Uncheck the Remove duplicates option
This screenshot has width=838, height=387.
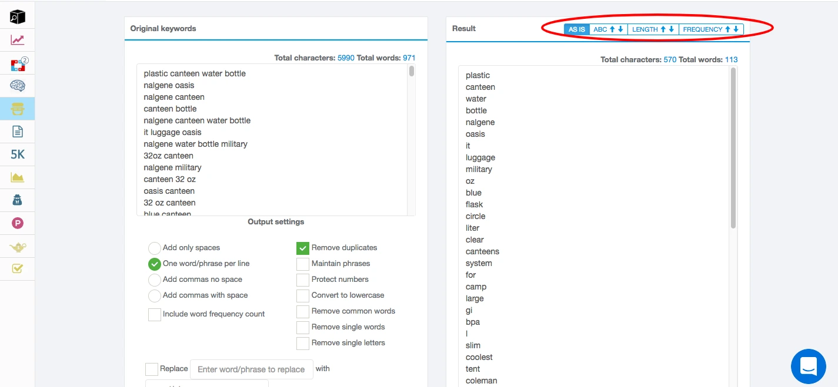(x=302, y=248)
